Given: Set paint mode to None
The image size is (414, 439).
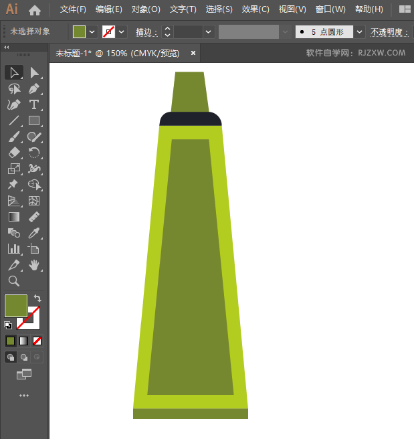Looking at the screenshot, I should tap(37, 341).
